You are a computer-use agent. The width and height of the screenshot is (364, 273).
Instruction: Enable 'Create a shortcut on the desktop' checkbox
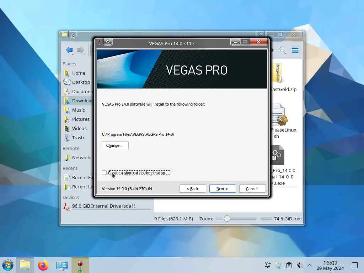point(104,173)
